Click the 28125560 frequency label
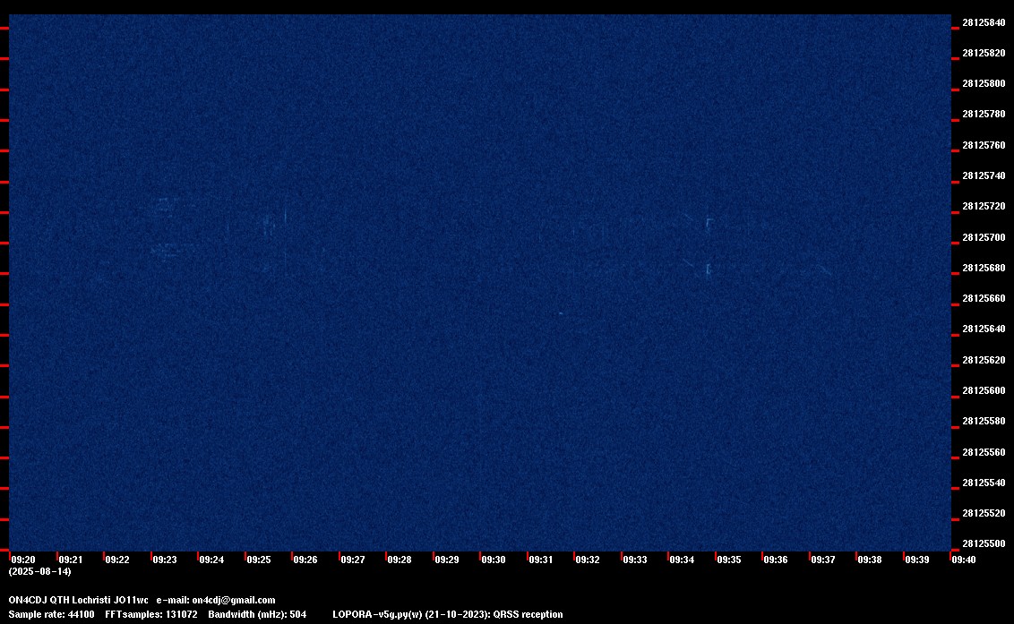1014x624 pixels. 984,453
